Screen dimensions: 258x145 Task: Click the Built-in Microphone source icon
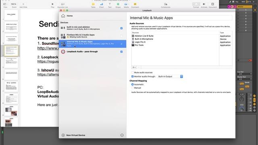(x=133, y=39)
